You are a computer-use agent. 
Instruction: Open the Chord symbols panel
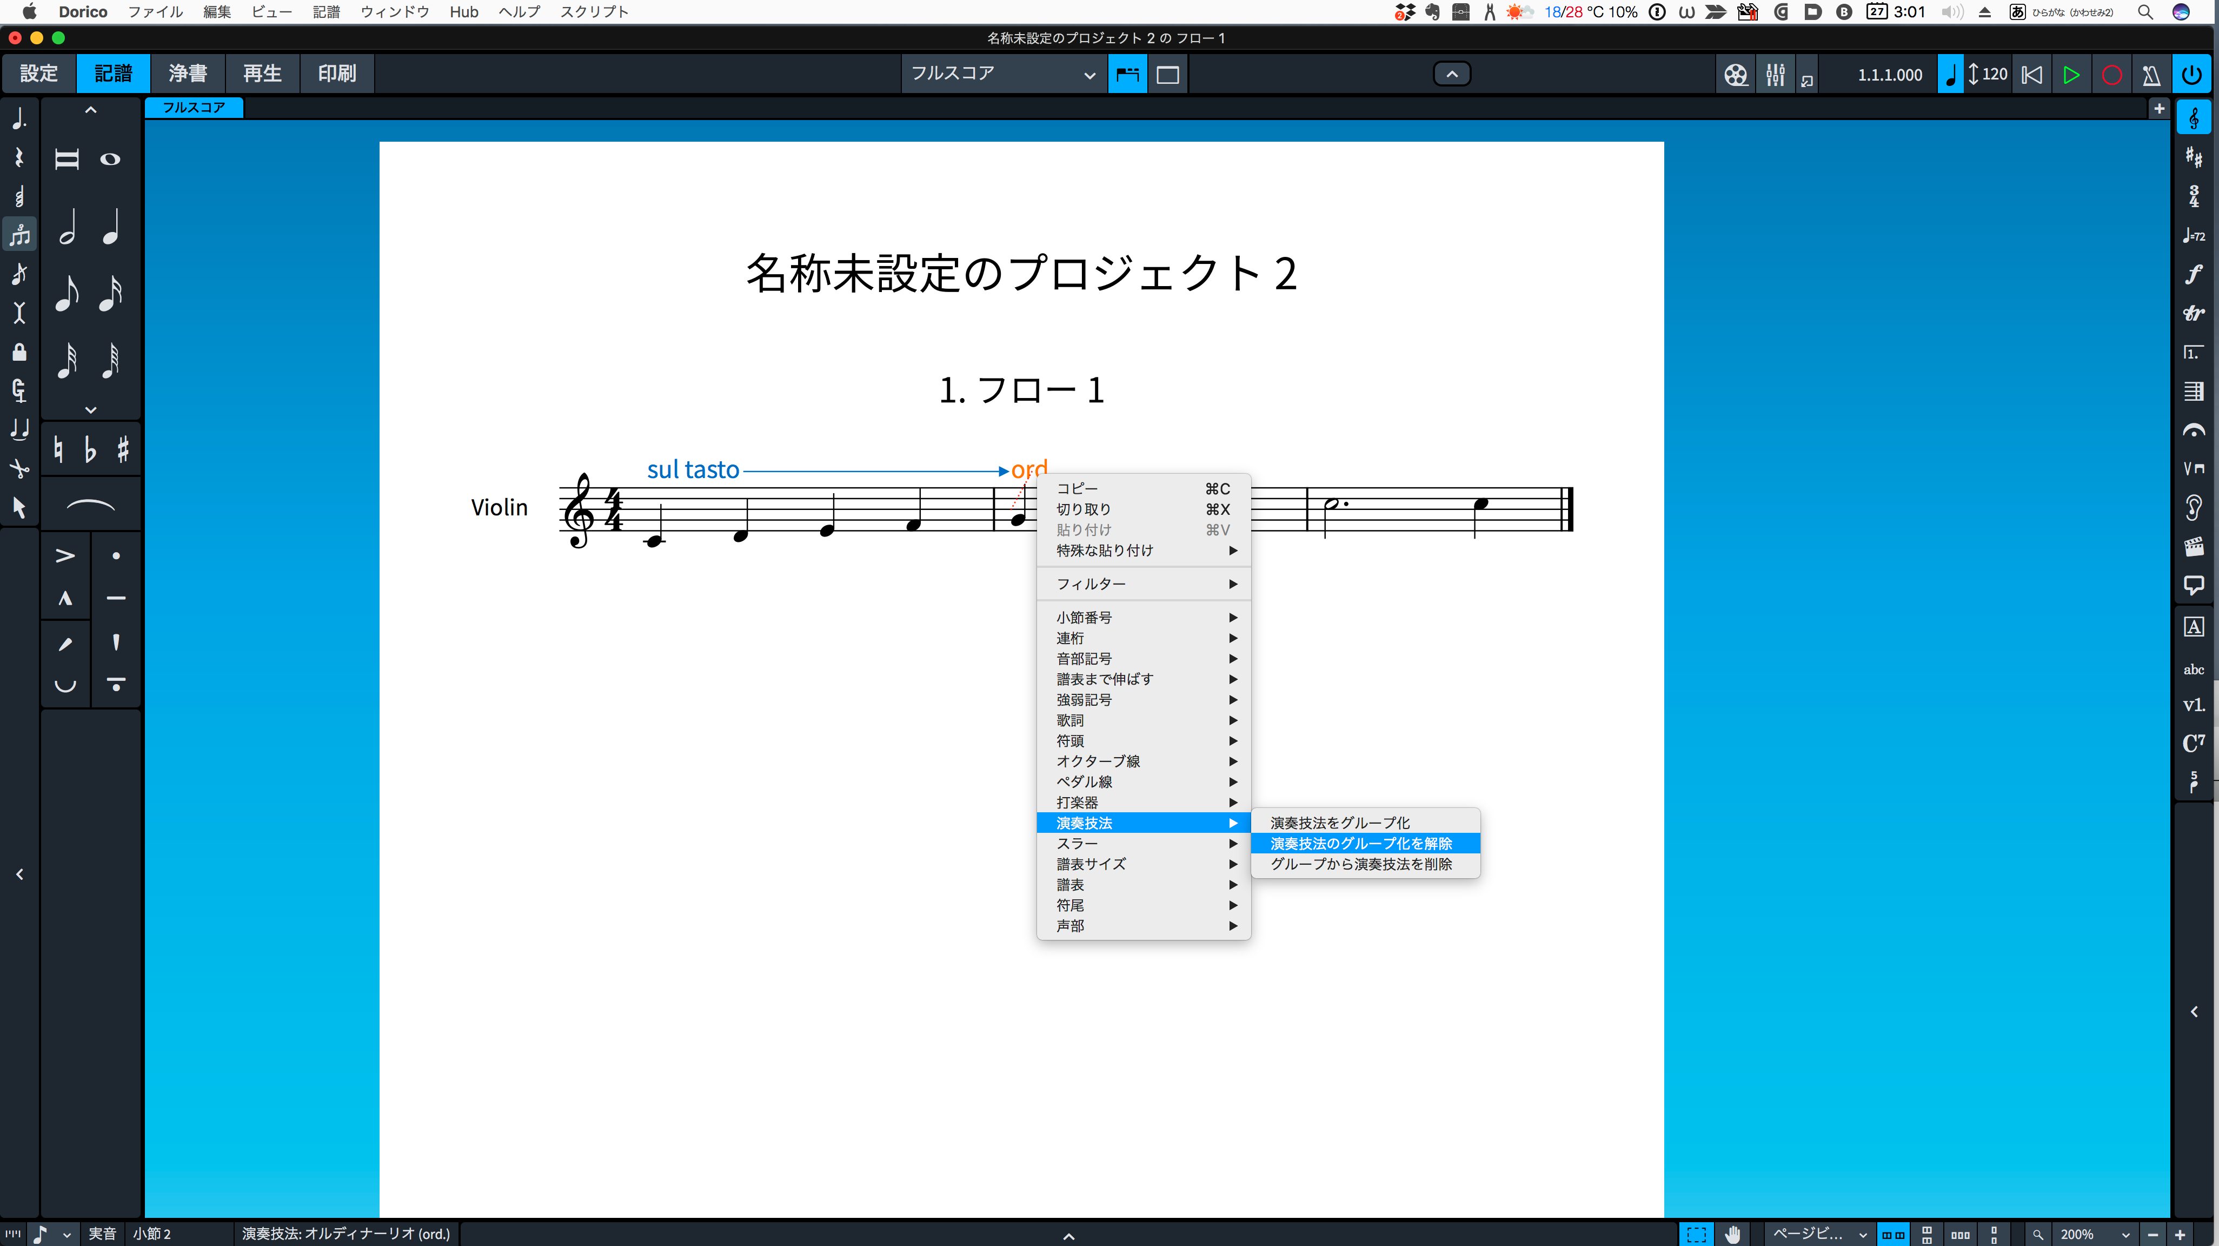[x=2193, y=743]
